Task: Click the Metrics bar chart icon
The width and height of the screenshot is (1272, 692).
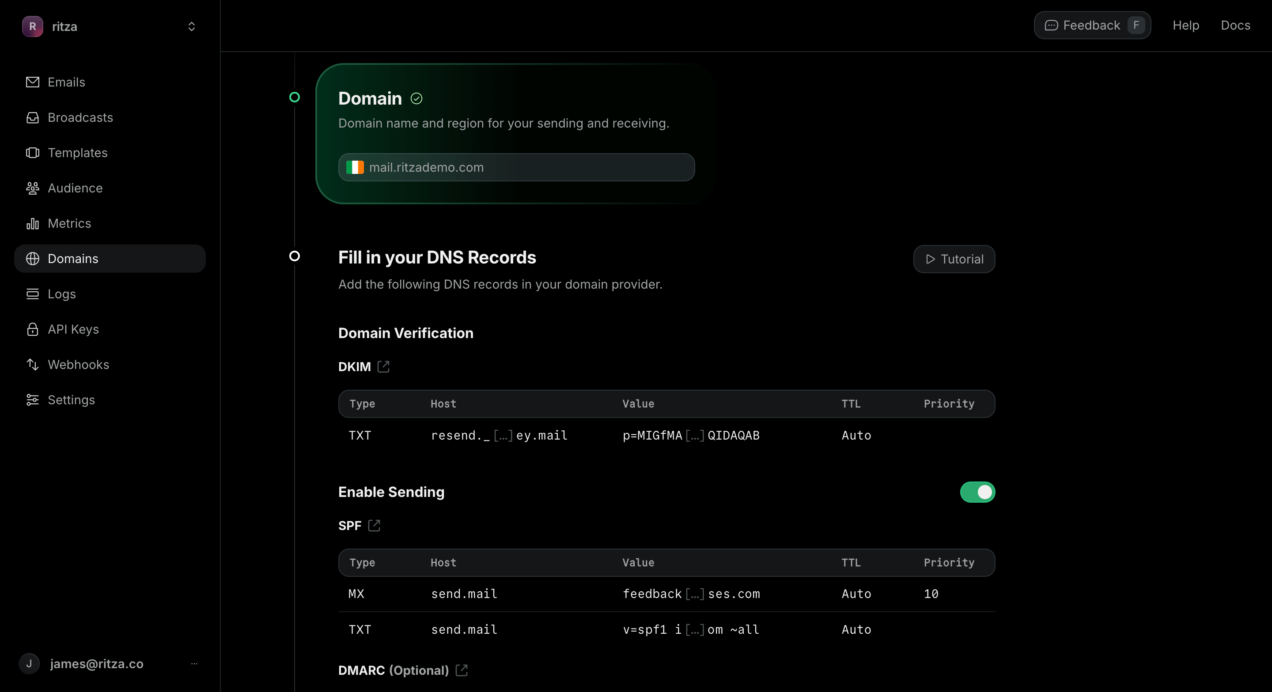Action: (x=33, y=224)
